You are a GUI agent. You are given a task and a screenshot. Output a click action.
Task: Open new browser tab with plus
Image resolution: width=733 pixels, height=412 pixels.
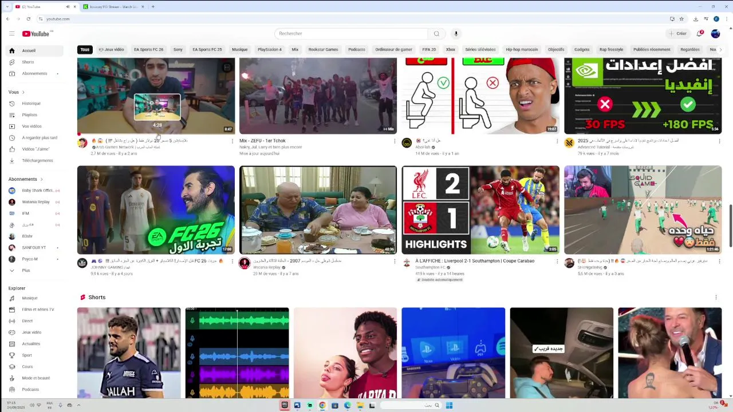pos(153,7)
